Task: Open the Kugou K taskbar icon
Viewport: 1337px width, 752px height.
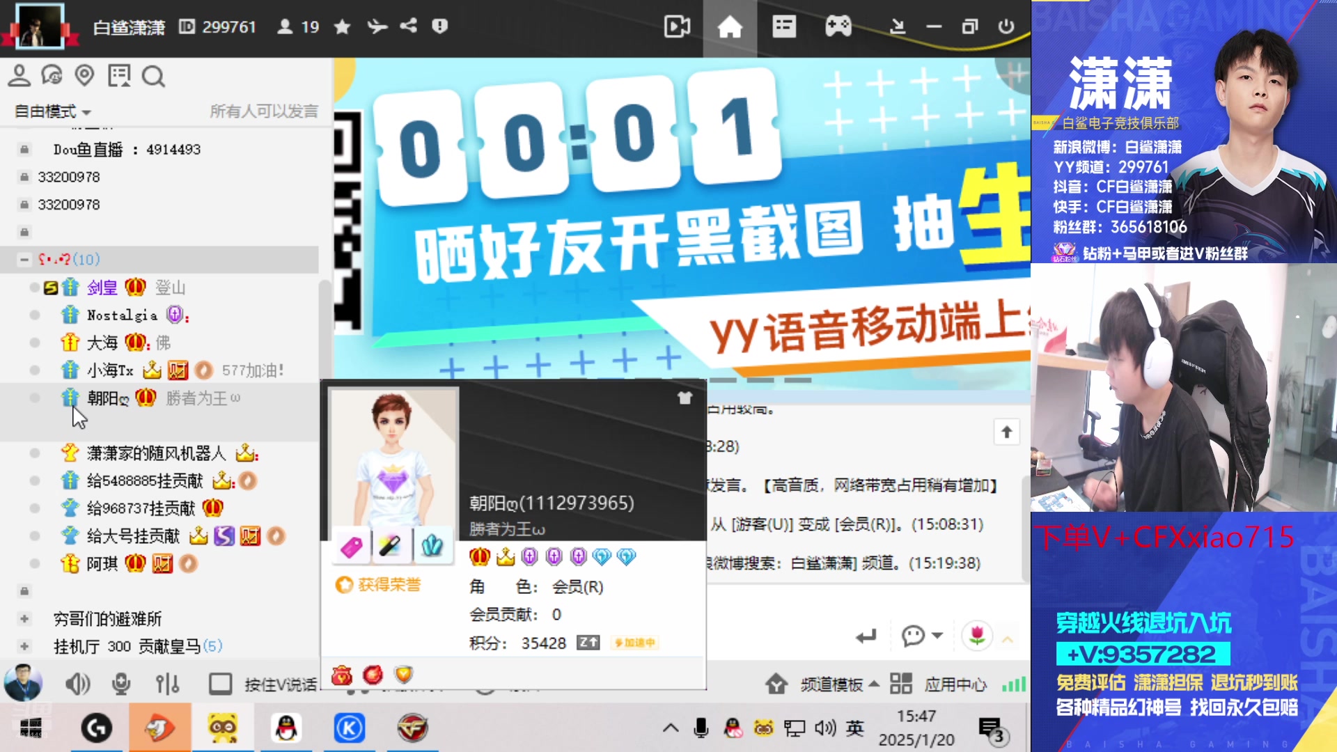Action: (x=349, y=728)
